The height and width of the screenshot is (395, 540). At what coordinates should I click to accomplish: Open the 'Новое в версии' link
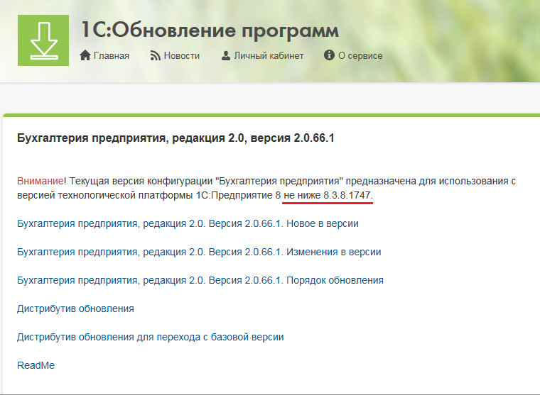click(188, 223)
